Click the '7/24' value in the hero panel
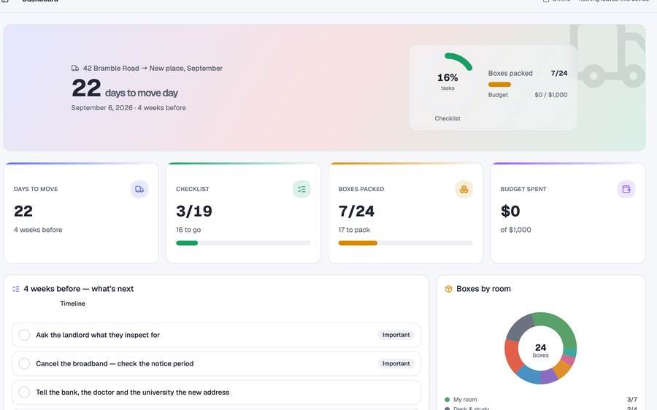Viewport: 657px width, 410px height. coord(559,73)
